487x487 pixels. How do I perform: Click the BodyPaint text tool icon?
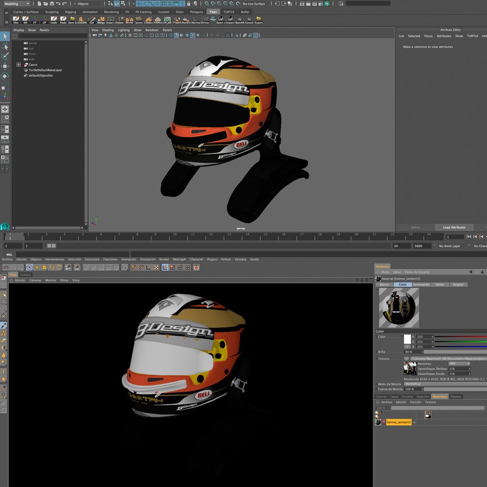click(4, 371)
